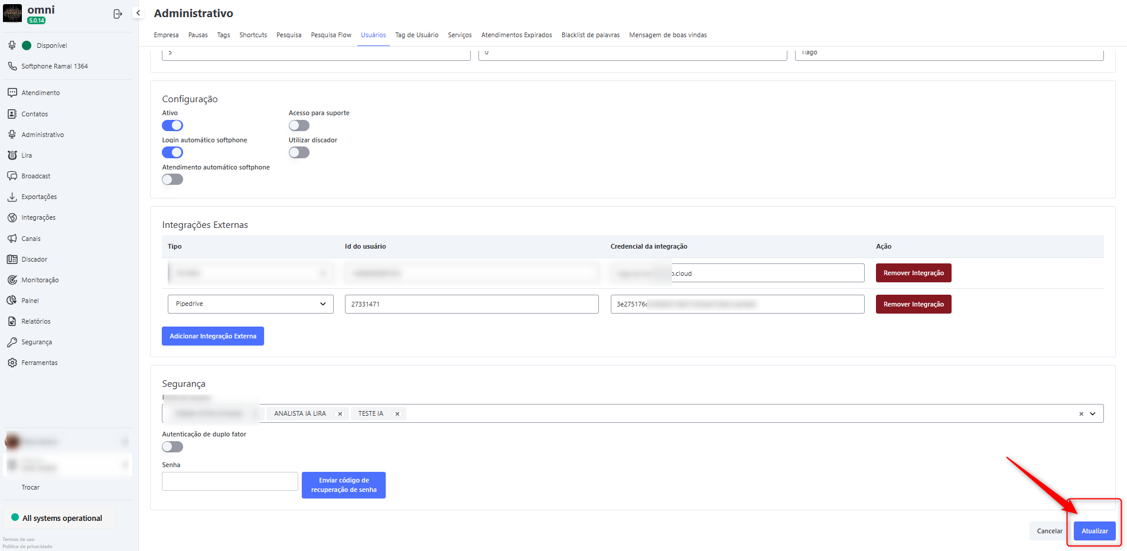Remove the TESTE IA tag
This screenshot has height=551, width=1127.
(x=398, y=414)
